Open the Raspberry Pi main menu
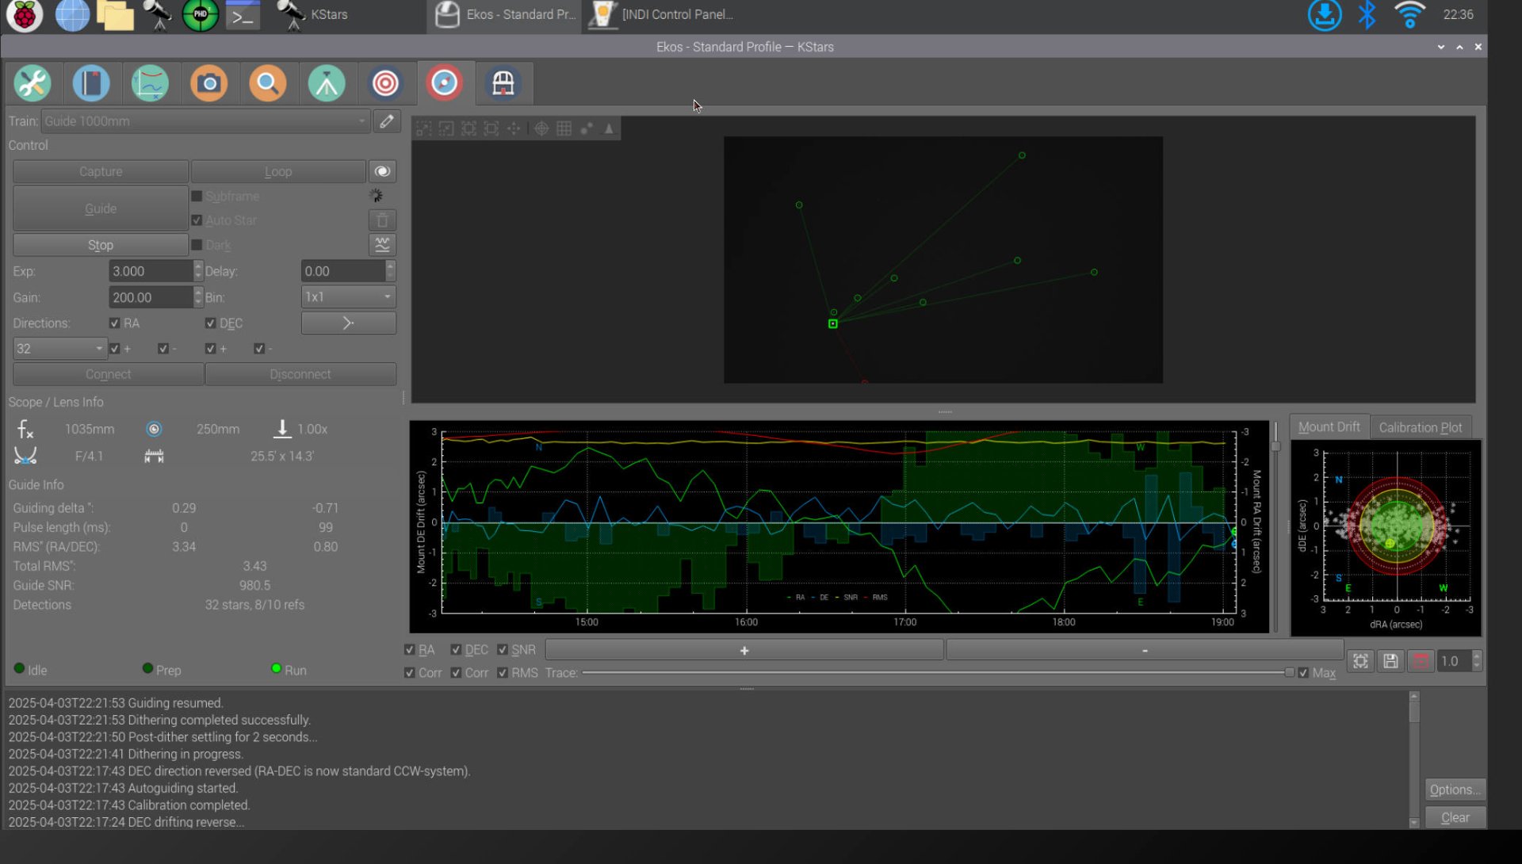The width and height of the screenshot is (1522, 864). pyautogui.click(x=25, y=15)
